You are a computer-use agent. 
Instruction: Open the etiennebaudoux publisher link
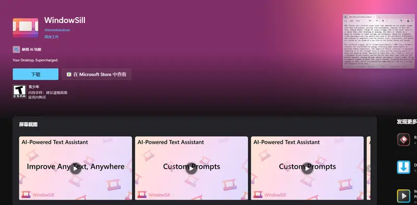[57, 30]
